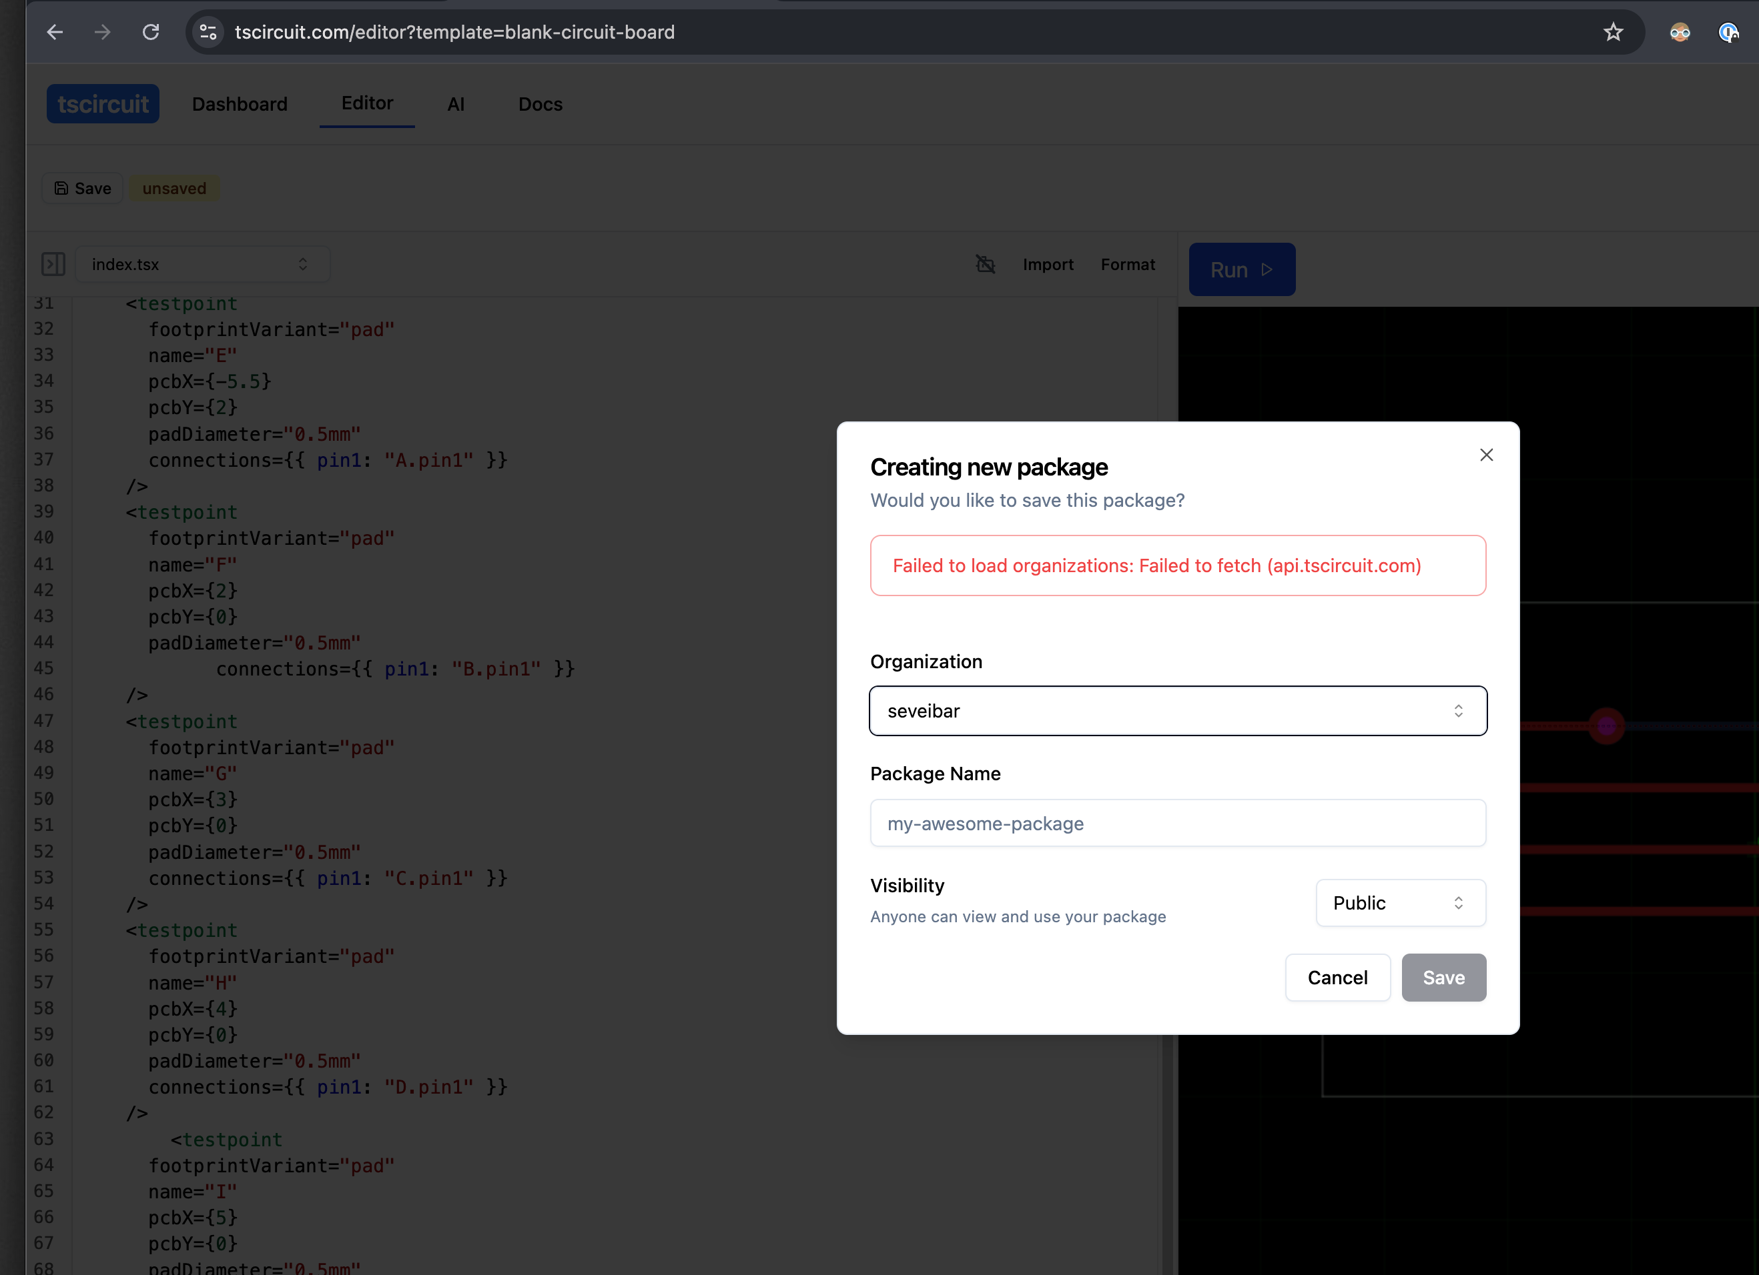Open the AI navigation tab
This screenshot has height=1275, width=1759.
coord(455,104)
